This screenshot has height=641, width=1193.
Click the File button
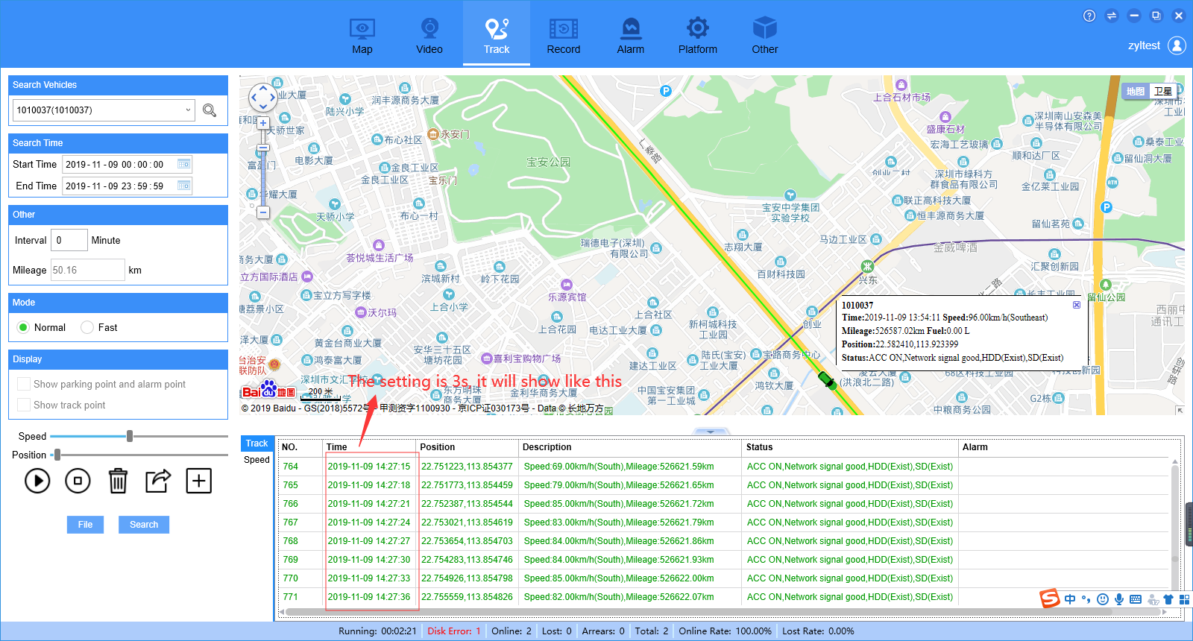85,525
